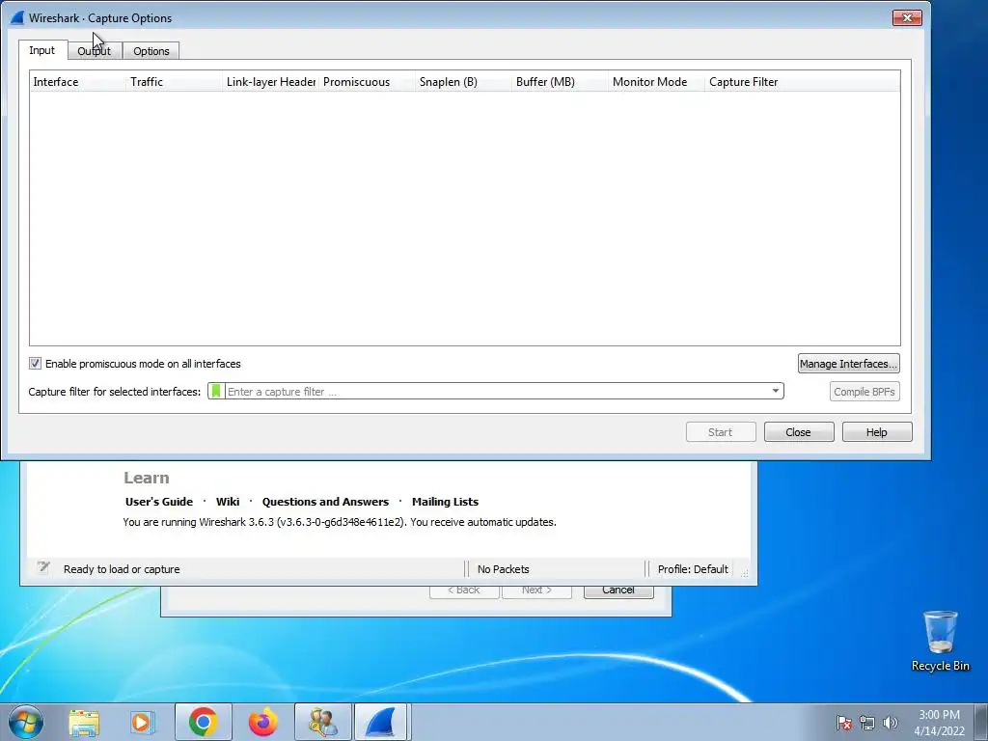Viewport: 988px width, 741px height.
Task: Open Help for Capture Options
Action: click(876, 432)
